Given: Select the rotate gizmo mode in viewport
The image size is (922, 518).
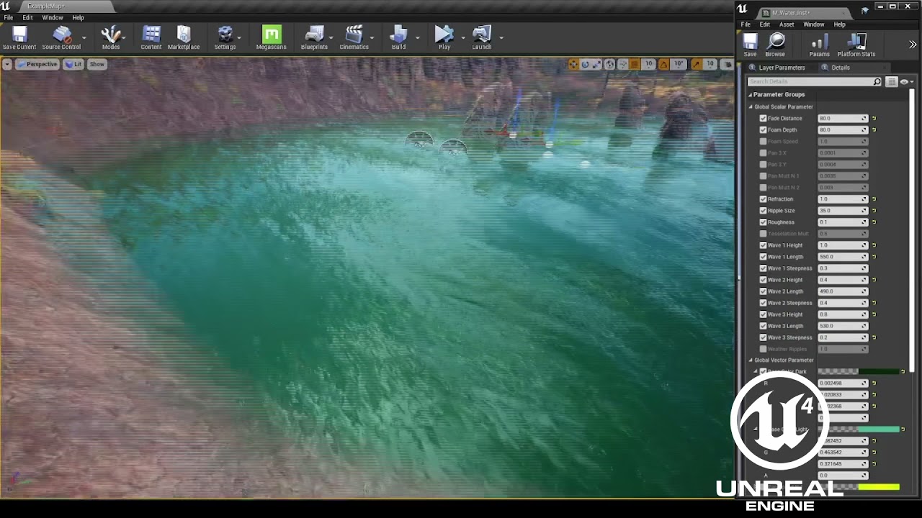Looking at the screenshot, I should point(586,64).
